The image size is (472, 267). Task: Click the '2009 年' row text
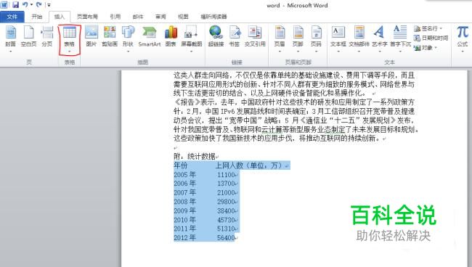(x=185, y=211)
